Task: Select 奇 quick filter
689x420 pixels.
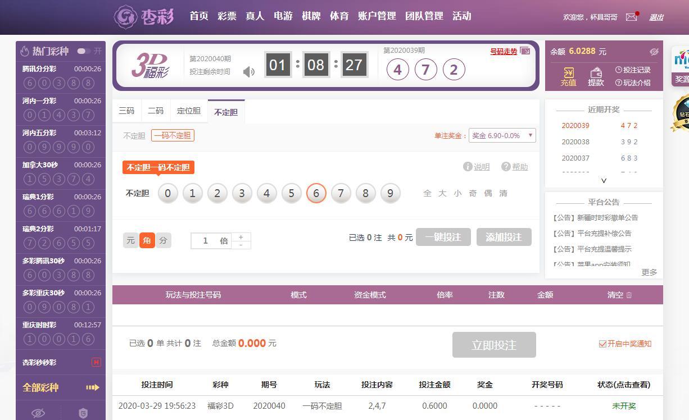Action: 473,193
